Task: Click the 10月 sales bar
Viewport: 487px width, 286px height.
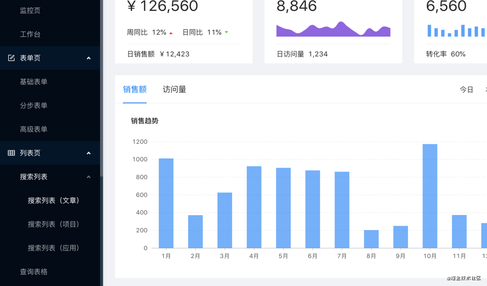Action: pyautogui.click(x=430, y=196)
